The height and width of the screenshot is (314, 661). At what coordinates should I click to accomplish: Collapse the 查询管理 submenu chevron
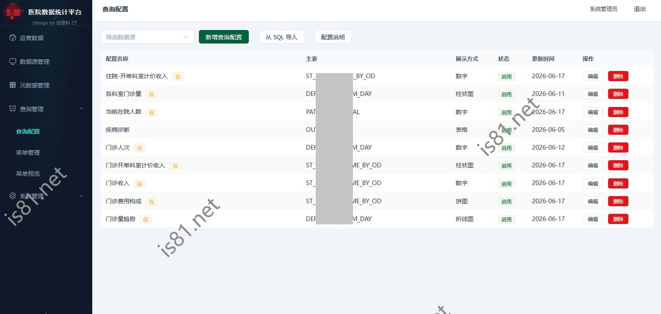[81, 109]
